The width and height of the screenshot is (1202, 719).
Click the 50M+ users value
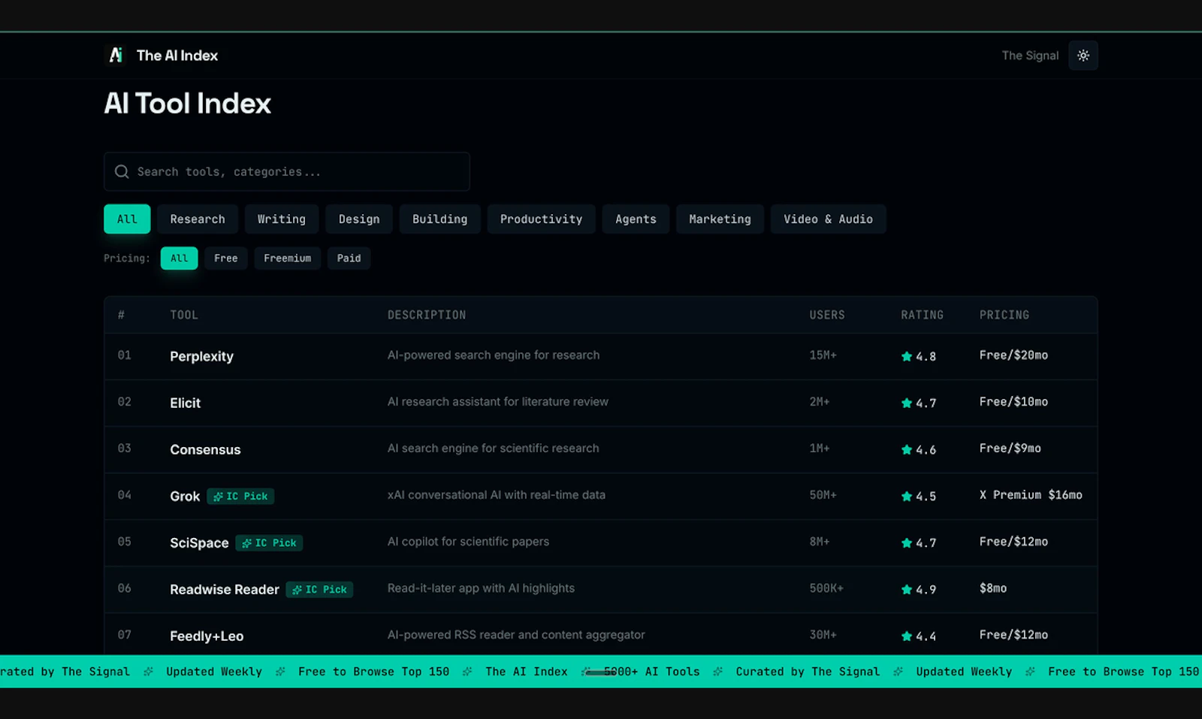tap(823, 494)
